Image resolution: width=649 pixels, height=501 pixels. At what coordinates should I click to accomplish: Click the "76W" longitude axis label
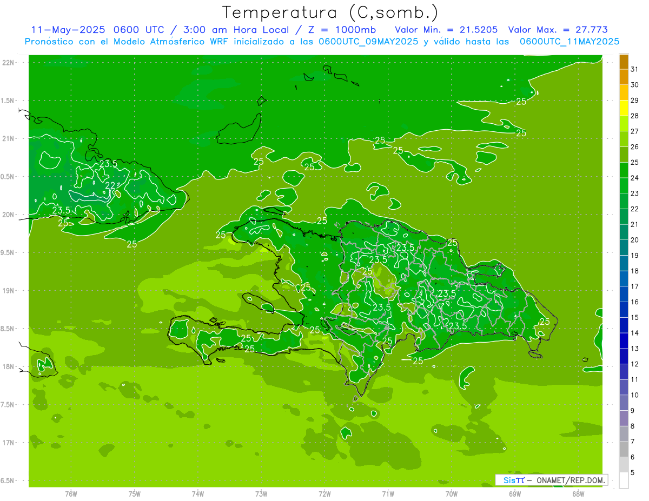click(71, 494)
